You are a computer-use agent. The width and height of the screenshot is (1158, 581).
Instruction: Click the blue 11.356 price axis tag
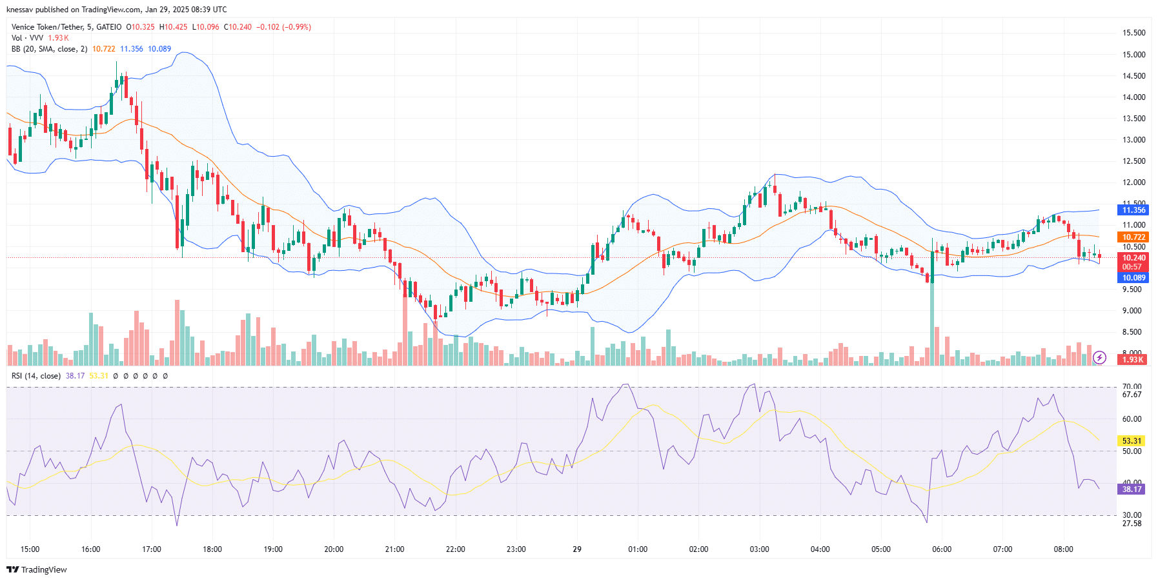[1133, 210]
